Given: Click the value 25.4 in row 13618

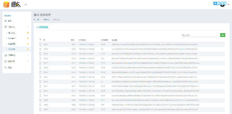Looking at the screenshot, I should (102, 59).
